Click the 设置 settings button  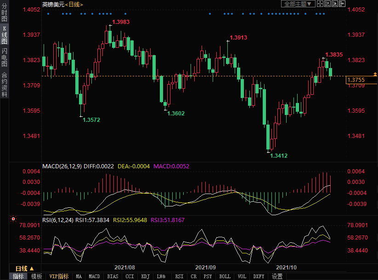coord(277,276)
